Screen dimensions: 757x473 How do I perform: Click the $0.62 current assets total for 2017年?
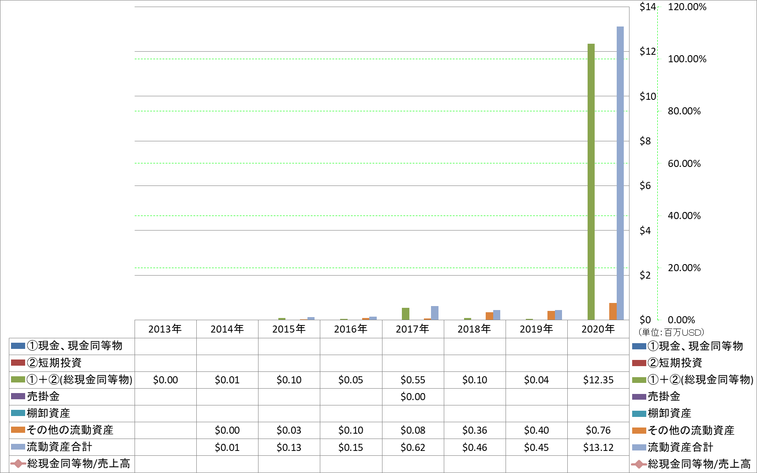point(413,447)
